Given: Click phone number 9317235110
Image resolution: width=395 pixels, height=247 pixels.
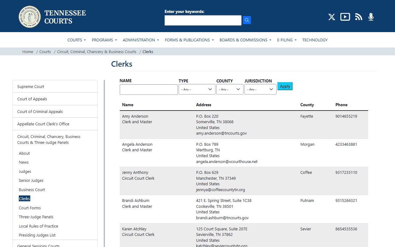Looking at the screenshot, I should click(x=346, y=172).
